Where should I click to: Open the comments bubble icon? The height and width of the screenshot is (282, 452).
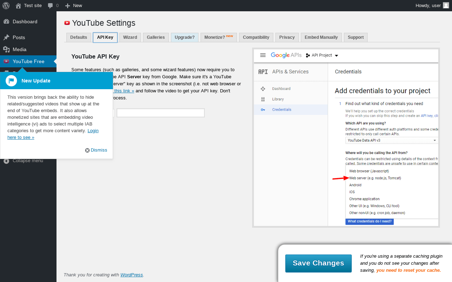pos(50,6)
